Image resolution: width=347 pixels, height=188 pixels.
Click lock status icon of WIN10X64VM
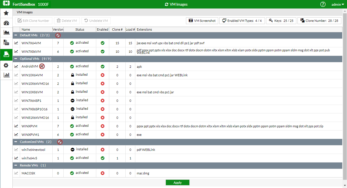(72, 75)
